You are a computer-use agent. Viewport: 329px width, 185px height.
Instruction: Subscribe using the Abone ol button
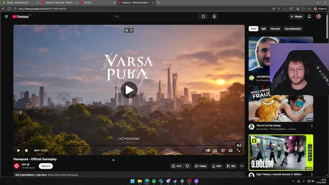(x=46, y=166)
